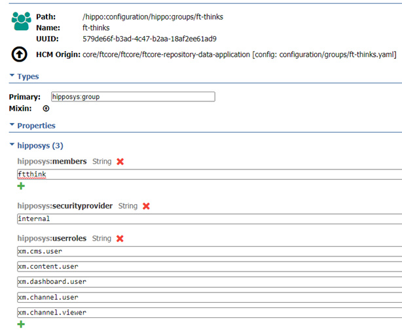
Task: Remove the hipposys:securityprovider property
Action: (146, 206)
